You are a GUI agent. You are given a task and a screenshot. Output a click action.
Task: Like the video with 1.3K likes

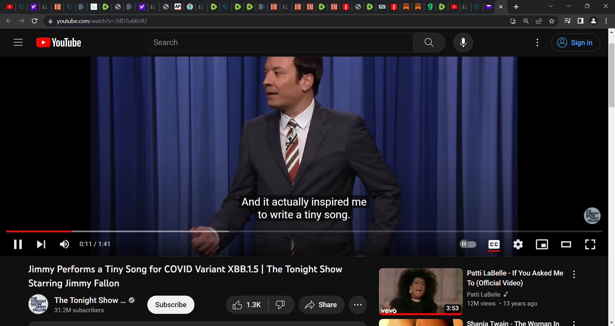(x=247, y=305)
